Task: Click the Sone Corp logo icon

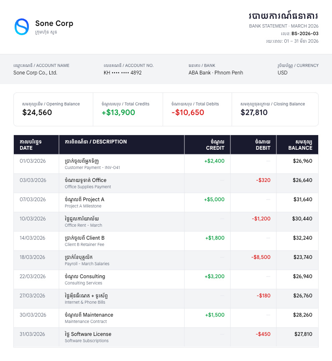Action: pos(22,27)
